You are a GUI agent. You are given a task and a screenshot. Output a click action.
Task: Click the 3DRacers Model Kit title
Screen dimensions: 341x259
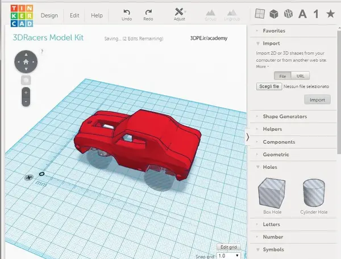click(x=48, y=37)
